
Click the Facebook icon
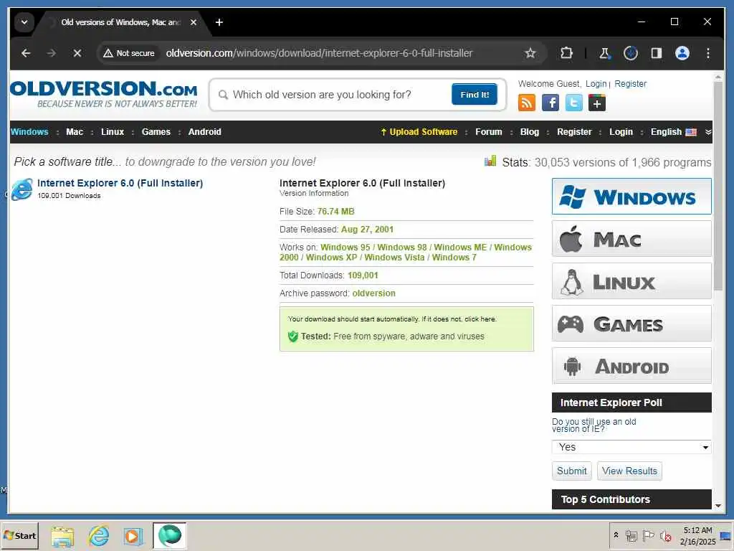[x=550, y=103]
